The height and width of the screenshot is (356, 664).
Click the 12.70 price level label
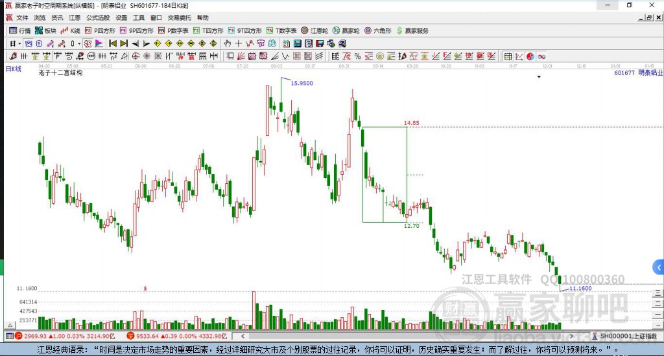(411, 226)
